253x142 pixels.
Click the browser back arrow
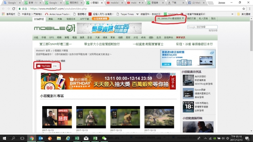tap(4, 9)
